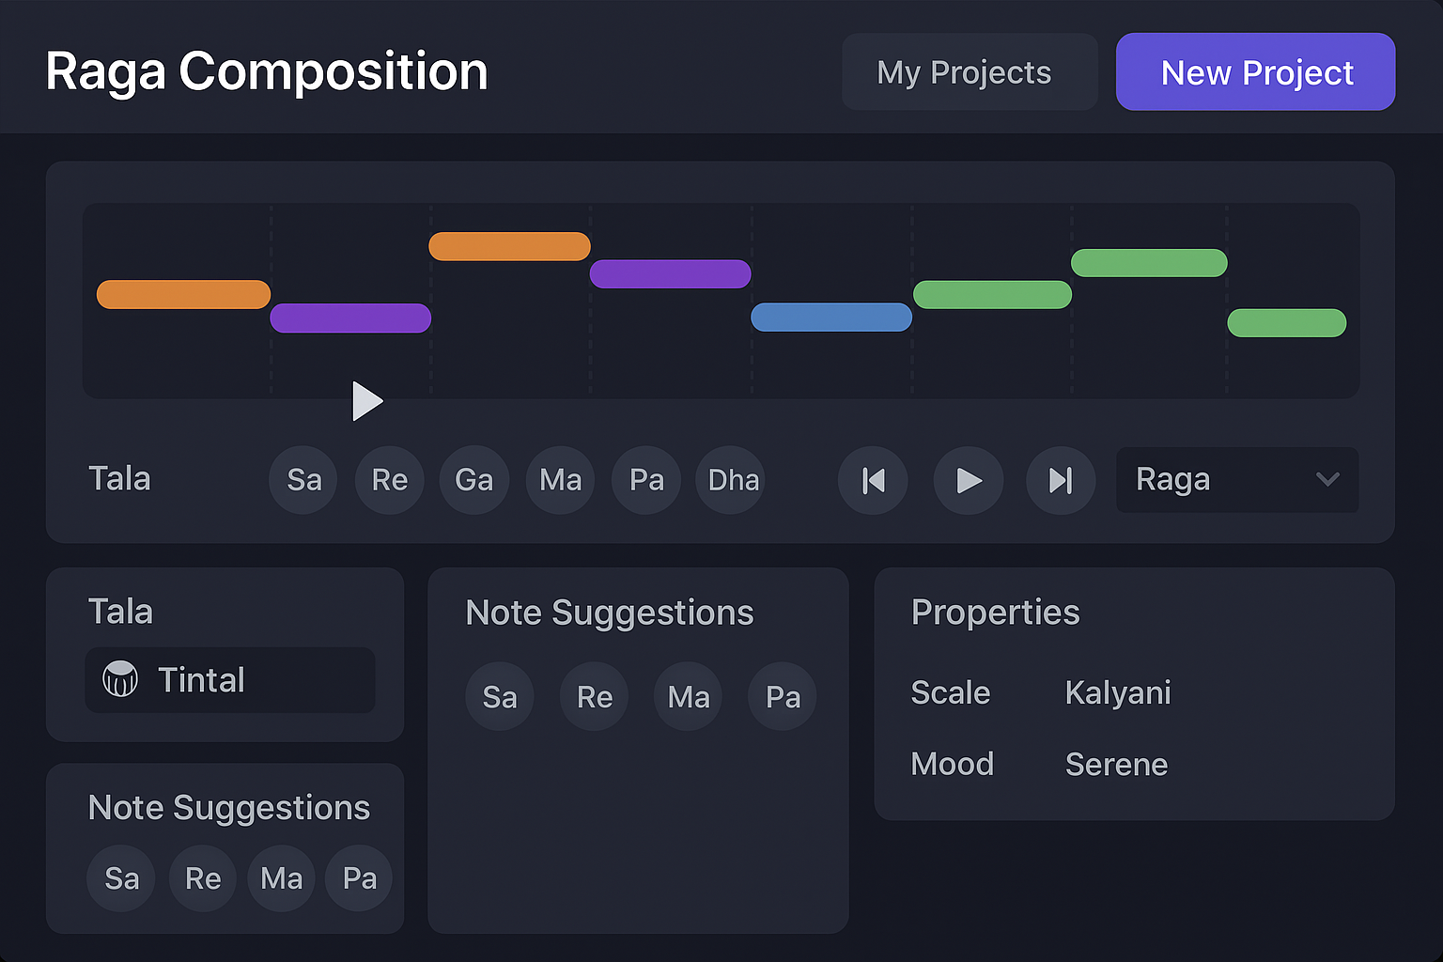Open the Raga dropdown
This screenshot has height=962, width=1443.
coord(1237,479)
